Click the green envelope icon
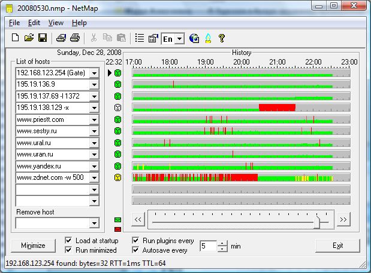The height and width of the screenshot is (273, 371). [x=117, y=220]
